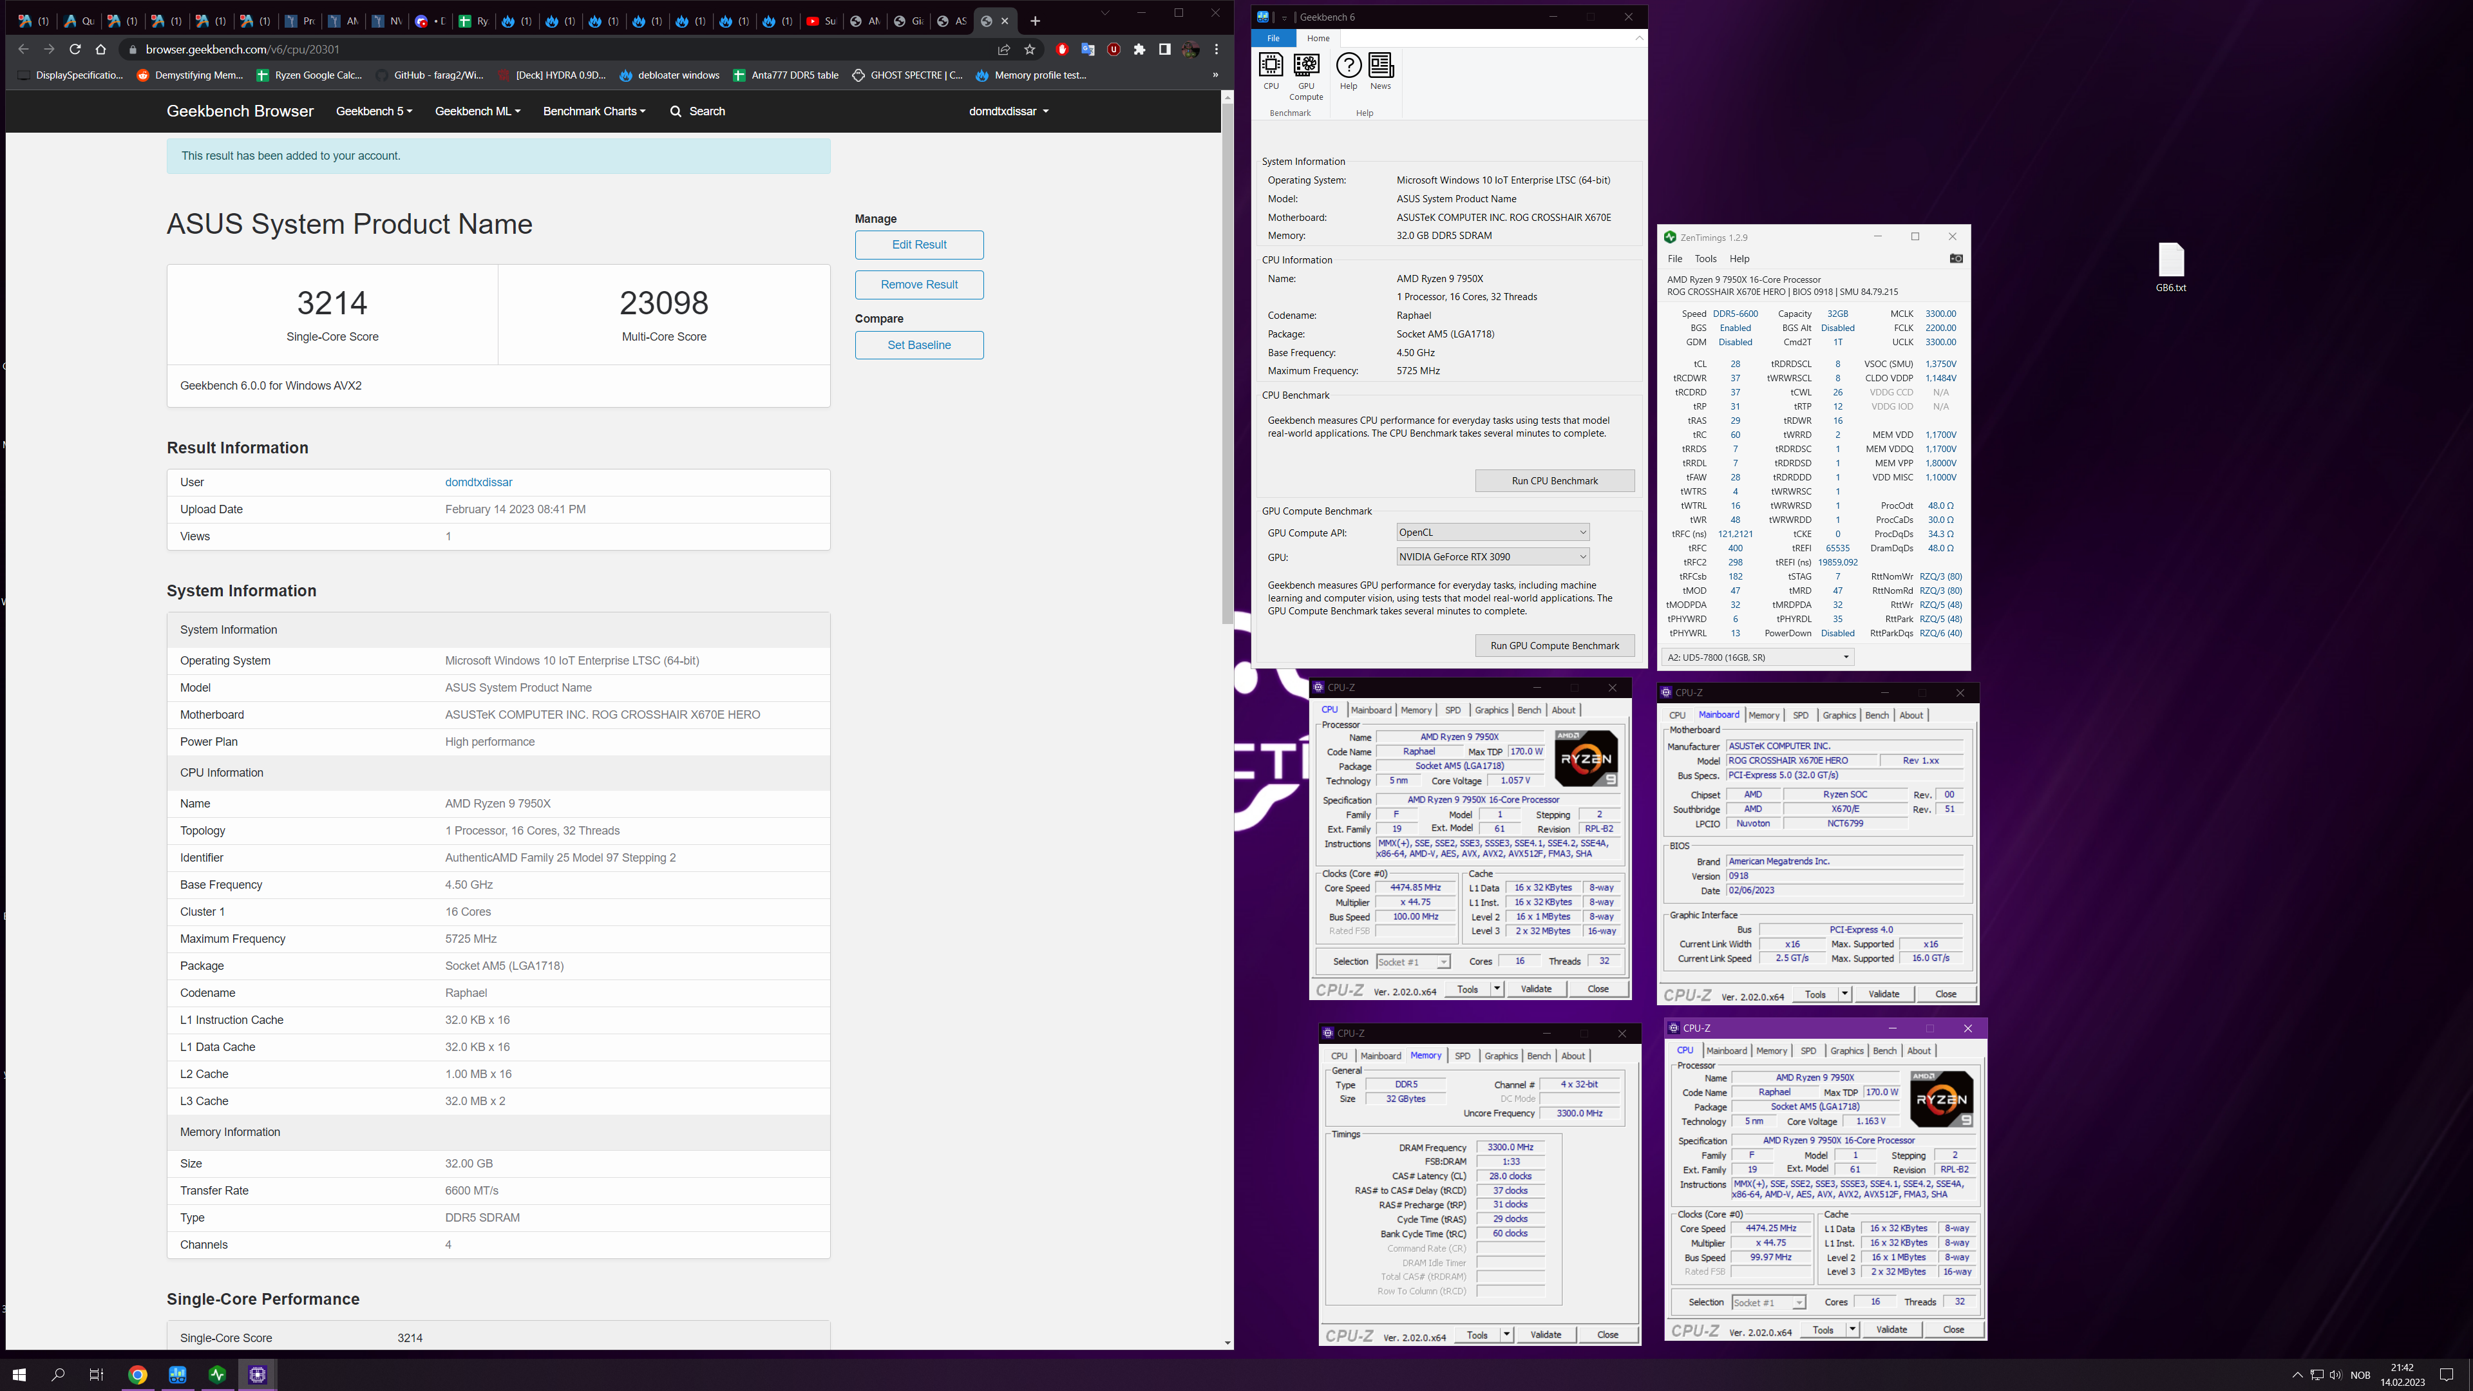Switch to SPD tab in CPU-Z Memory window
This screenshot has height=1391, width=2473.
pos(1462,1056)
